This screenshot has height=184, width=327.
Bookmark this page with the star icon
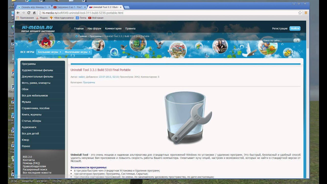[300, 13]
